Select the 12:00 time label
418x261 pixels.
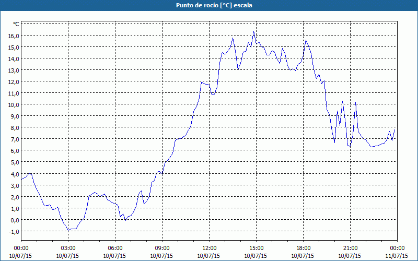click(210, 248)
